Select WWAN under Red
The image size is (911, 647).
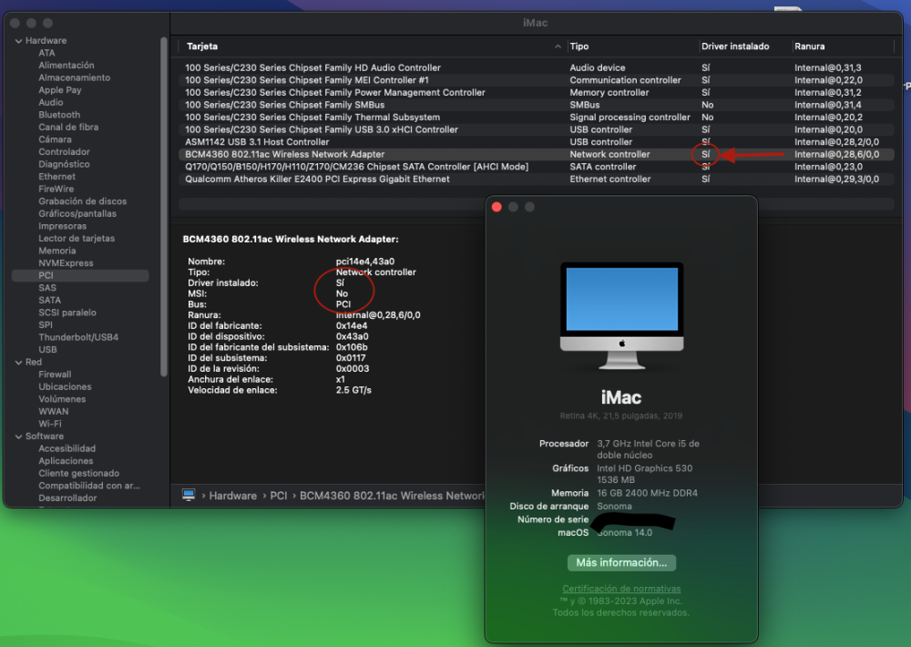coord(54,412)
